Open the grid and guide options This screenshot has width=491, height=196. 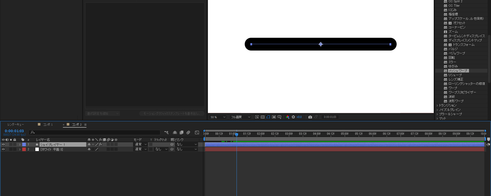pyautogui.click(x=280, y=117)
